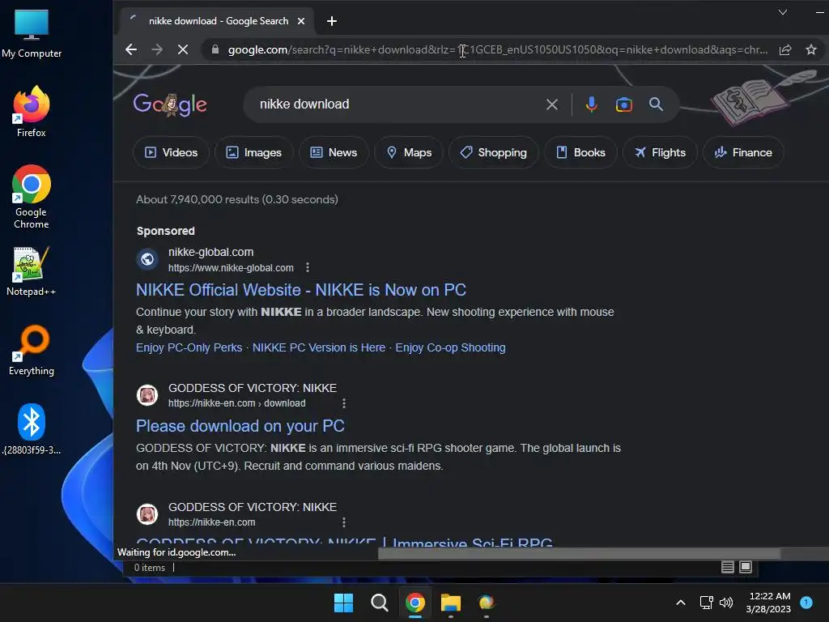Click the address bar URL
The width and height of the screenshot is (829, 622).
[497, 49]
